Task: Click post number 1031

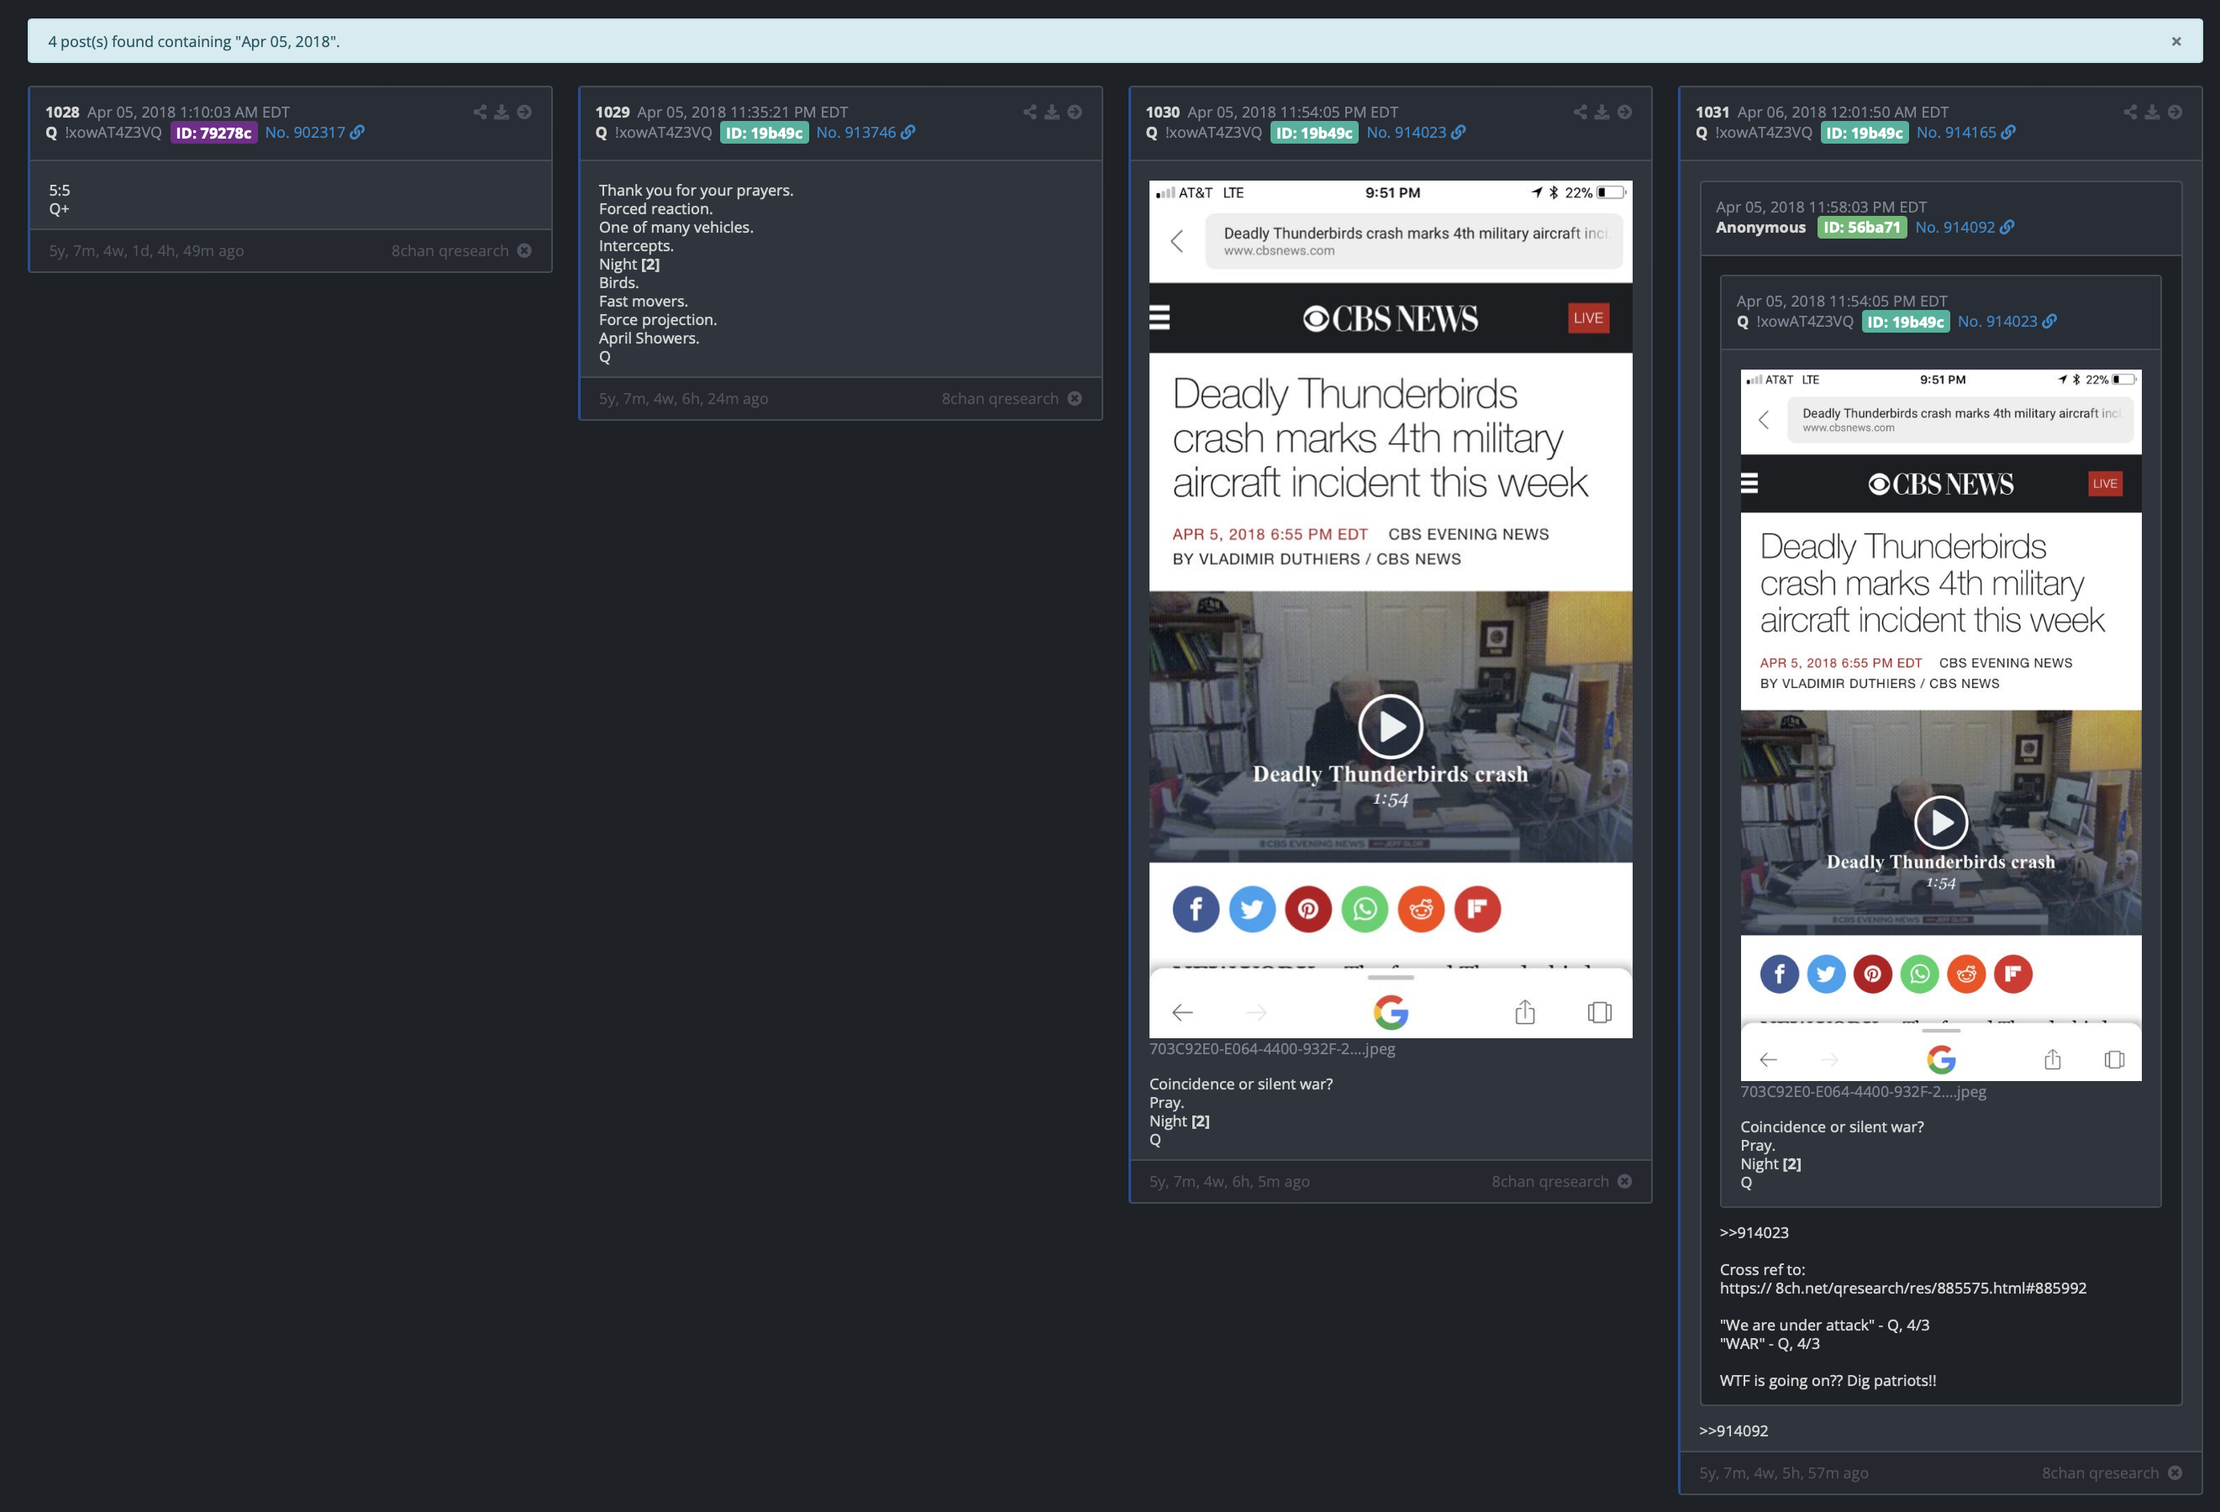Action: coord(1712,112)
